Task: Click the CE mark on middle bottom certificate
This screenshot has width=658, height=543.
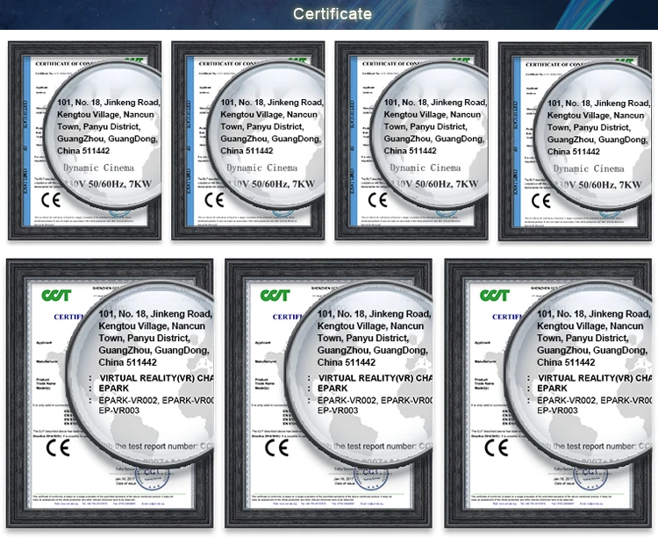Action: (x=276, y=448)
